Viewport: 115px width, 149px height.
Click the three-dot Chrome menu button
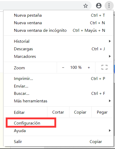[x=109, y=5]
